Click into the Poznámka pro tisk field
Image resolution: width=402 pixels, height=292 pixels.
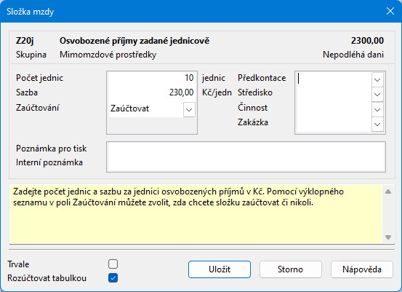coord(246,150)
